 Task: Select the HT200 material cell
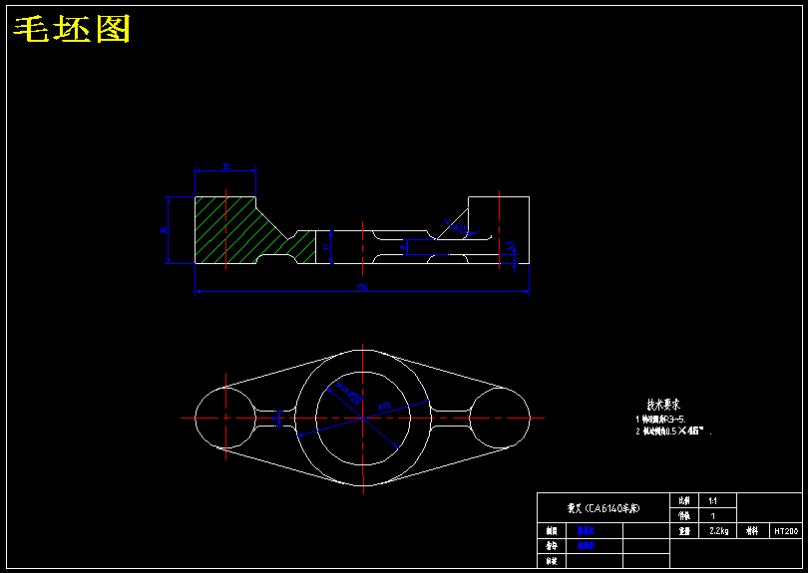[x=786, y=531]
